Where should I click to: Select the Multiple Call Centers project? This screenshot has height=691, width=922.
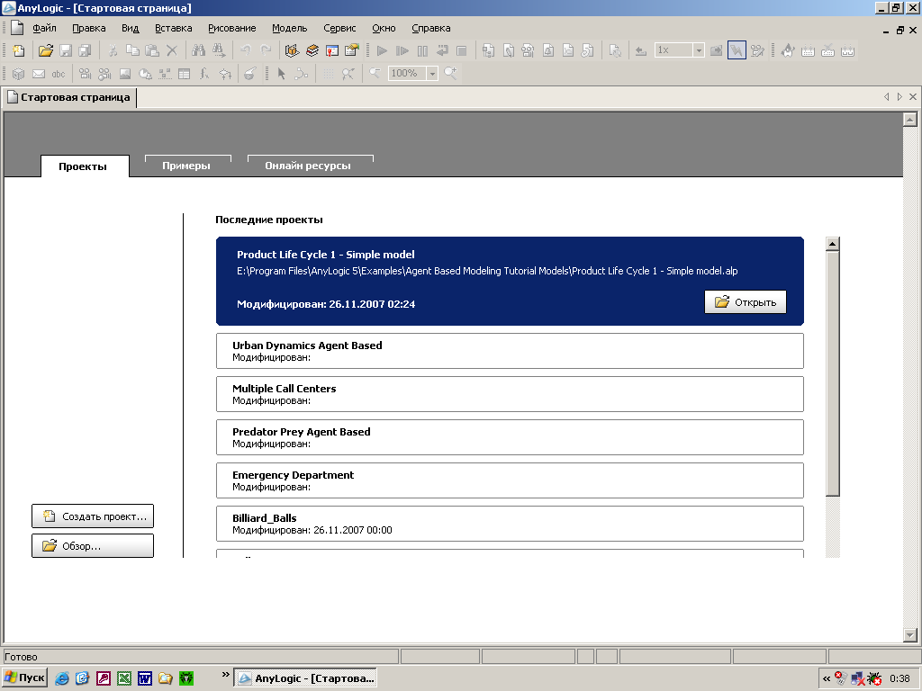point(510,394)
